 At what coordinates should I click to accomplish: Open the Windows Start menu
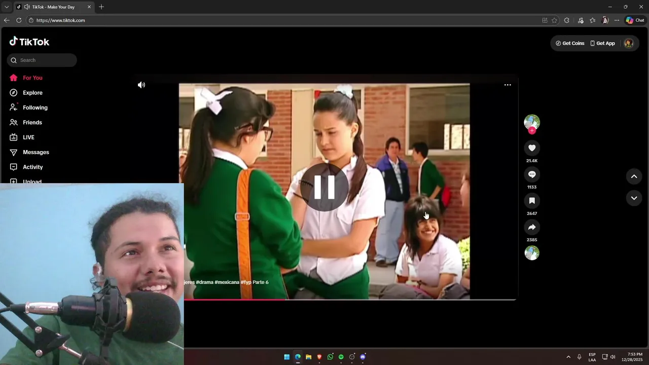point(287,357)
